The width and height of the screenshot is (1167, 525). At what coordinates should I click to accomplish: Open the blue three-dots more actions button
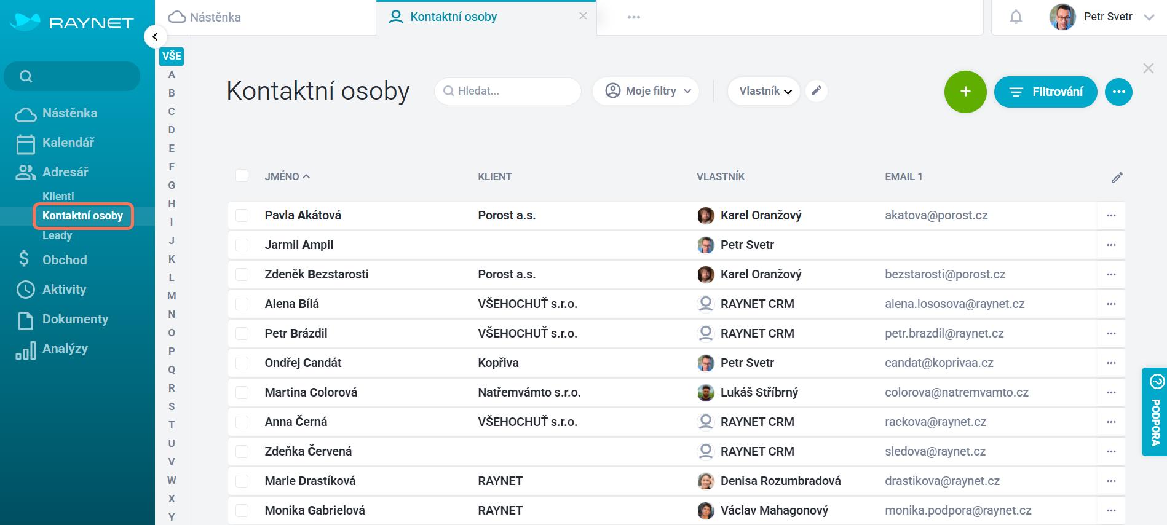pos(1118,92)
